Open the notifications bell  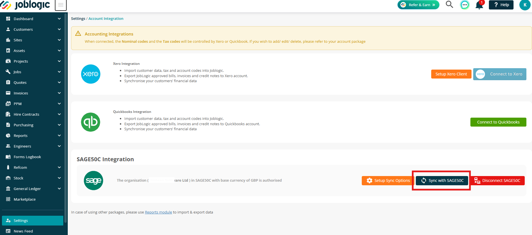click(x=479, y=5)
